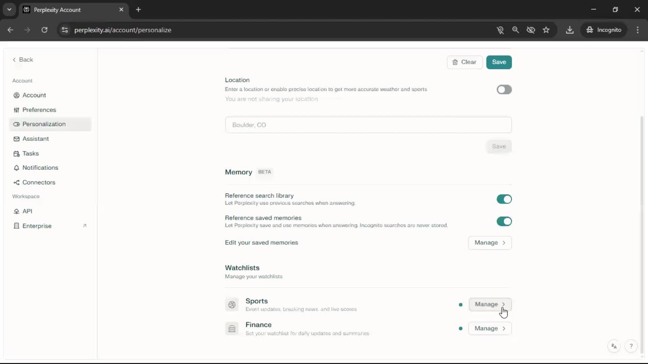Screen dimensions: 648x364
Task: Turn off Reference saved memories toggle
Action: pyautogui.click(x=504, y=221)
